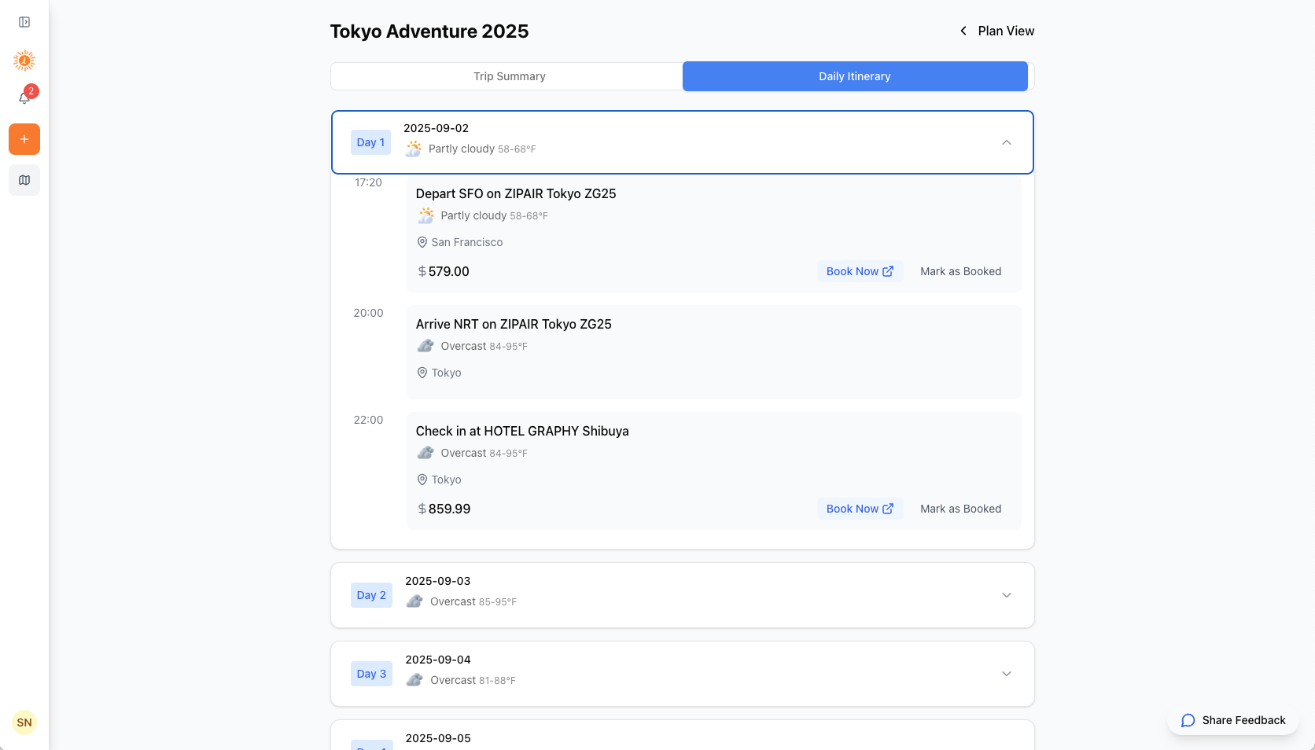The width and height of the screenshot is (1315, 750).
Task: Click Check in at HOTEL GRAPHY Shibuya
Action: [522, 431]
